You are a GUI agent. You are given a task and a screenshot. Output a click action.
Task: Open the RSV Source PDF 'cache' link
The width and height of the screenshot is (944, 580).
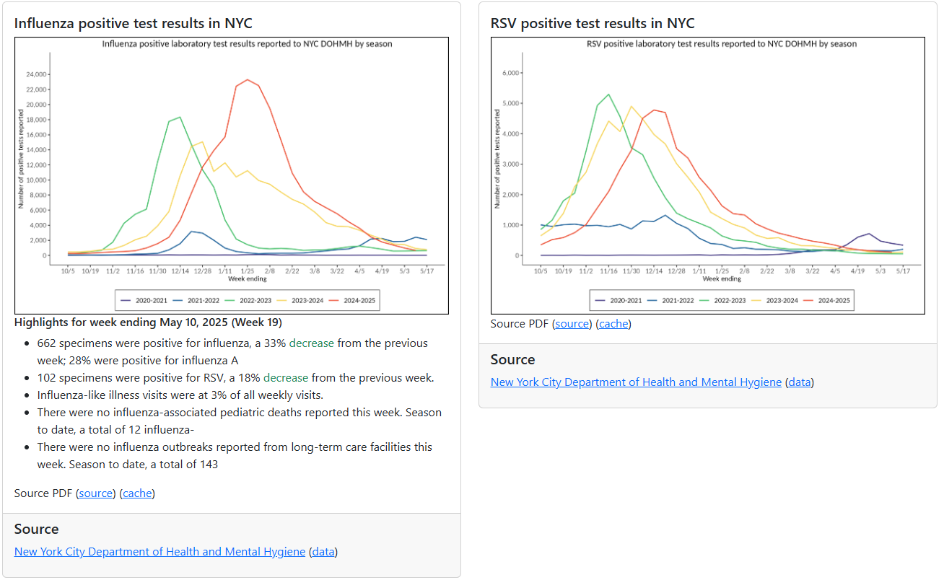point(613,324)
